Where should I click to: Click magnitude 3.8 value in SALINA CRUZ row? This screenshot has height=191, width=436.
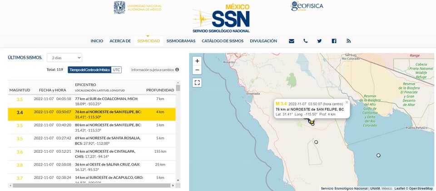[20, 165]
